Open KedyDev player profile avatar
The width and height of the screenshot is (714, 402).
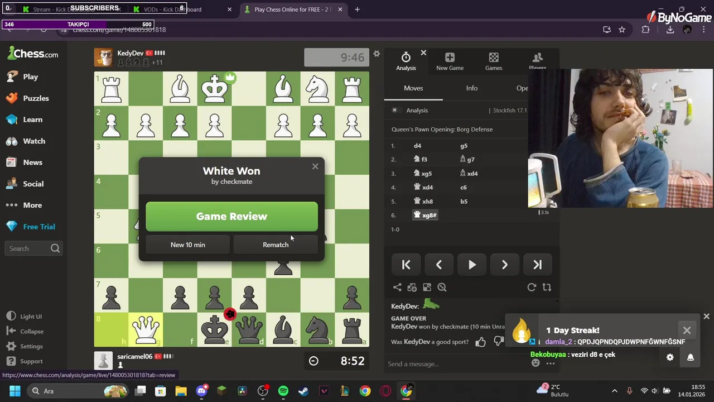pos(103,57)
